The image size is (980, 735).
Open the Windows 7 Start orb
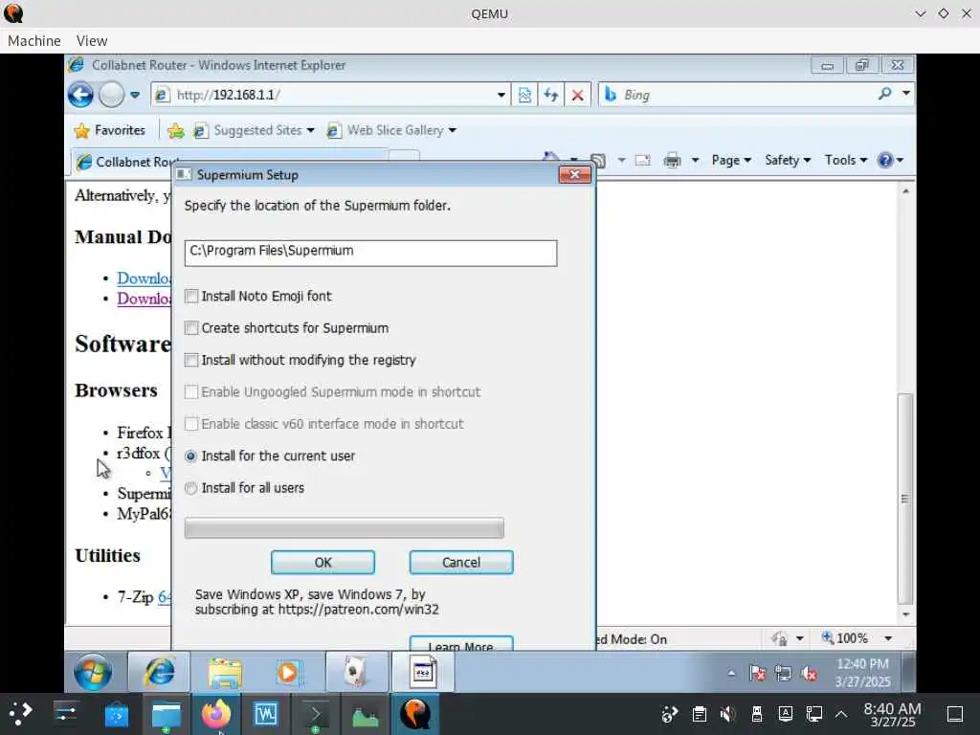coord(93,672)
